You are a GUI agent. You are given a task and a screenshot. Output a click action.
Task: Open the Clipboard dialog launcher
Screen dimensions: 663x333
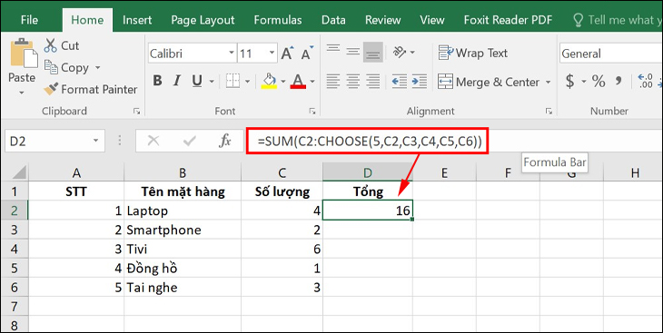pyautogui.click(x=136, y=111)
